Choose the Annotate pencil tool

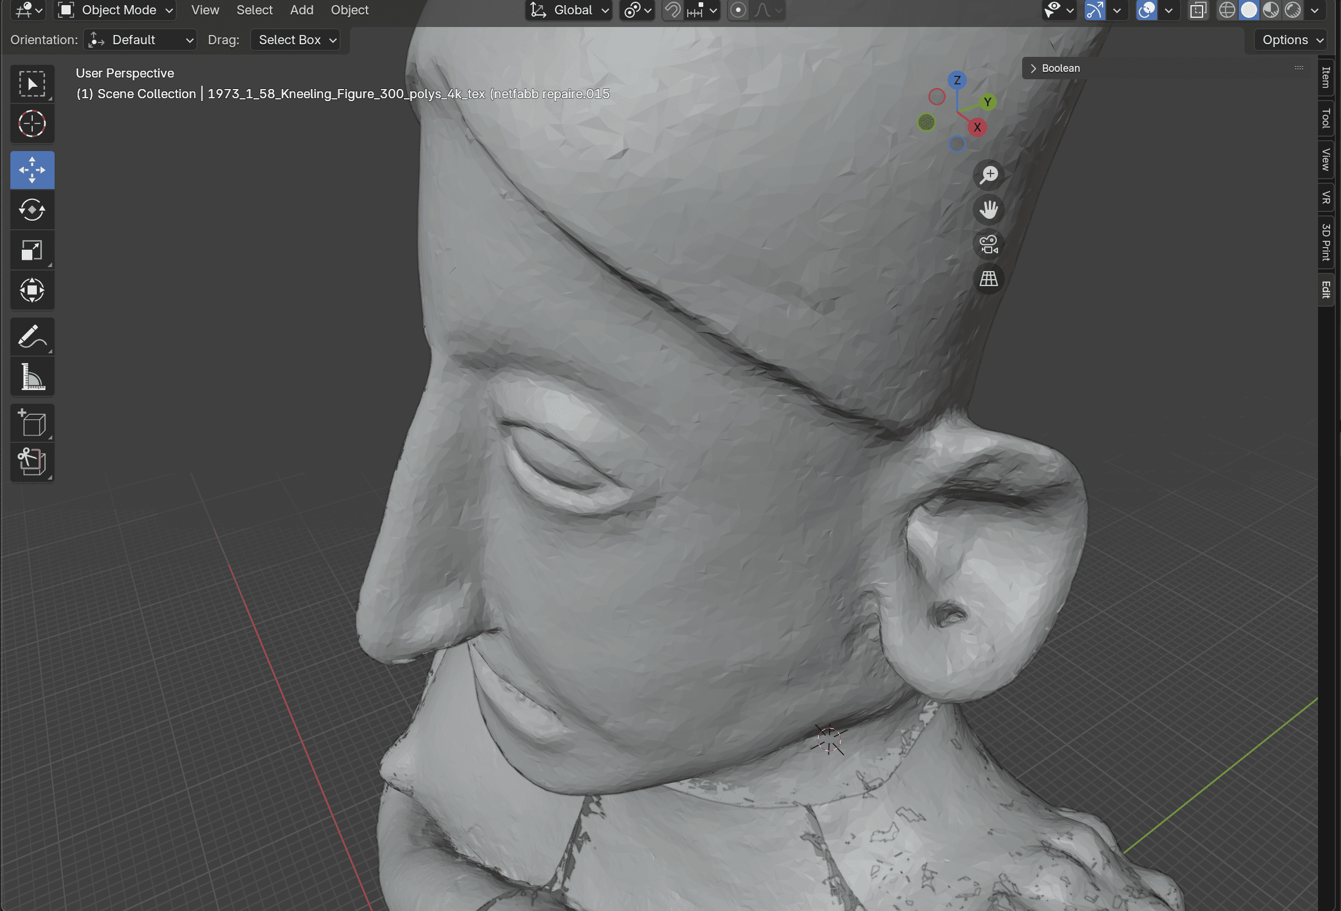point(32,337)
